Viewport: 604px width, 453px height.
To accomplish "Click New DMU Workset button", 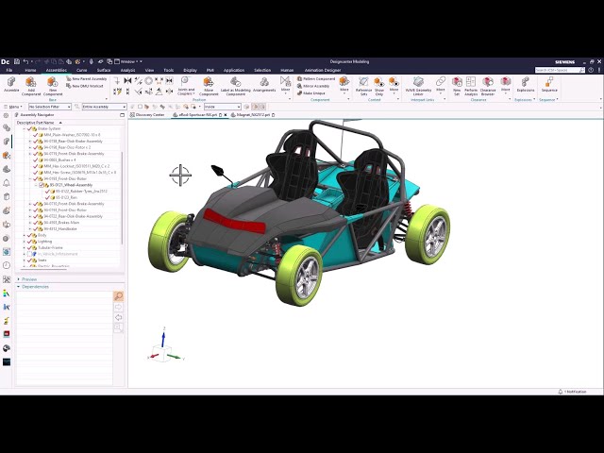I will 85,86.
